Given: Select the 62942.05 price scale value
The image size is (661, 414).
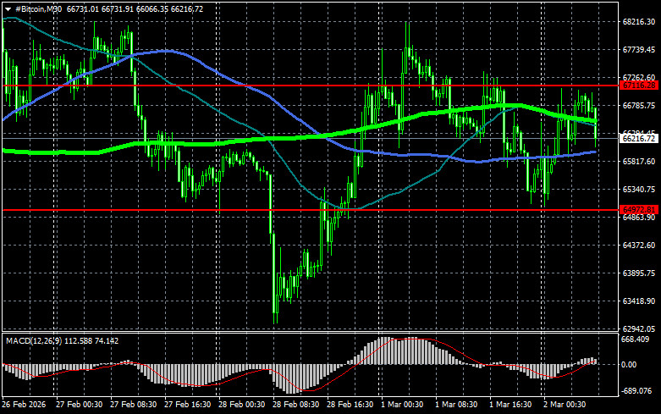Looking at the screenshot, I should pyautogui.click(x=639, y=328).
